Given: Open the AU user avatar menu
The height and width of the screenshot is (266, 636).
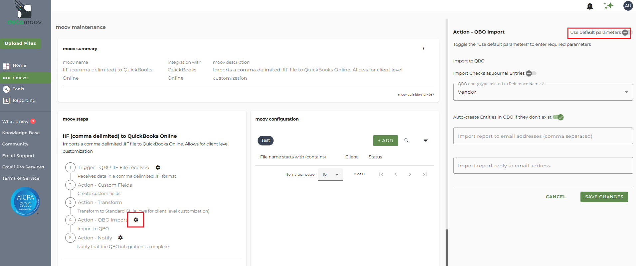Looking at the screenshot, I should (x=628, y=6).
